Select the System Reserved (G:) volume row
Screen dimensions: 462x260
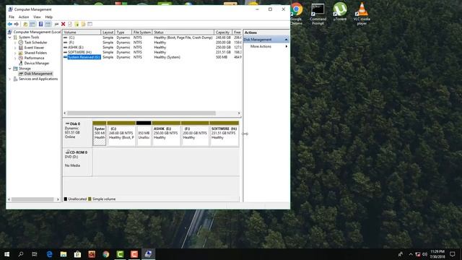pyautogui.click(x=152, y=57)
